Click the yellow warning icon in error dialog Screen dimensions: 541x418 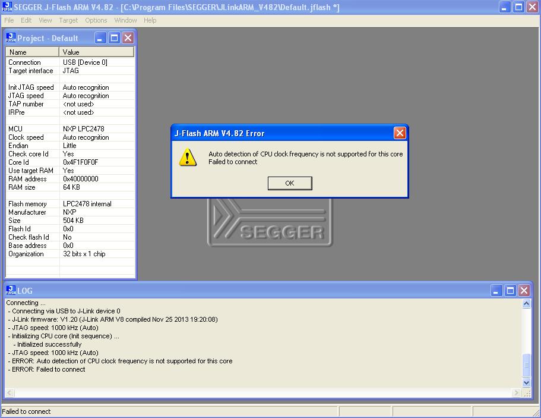click(x=188, y=158)
